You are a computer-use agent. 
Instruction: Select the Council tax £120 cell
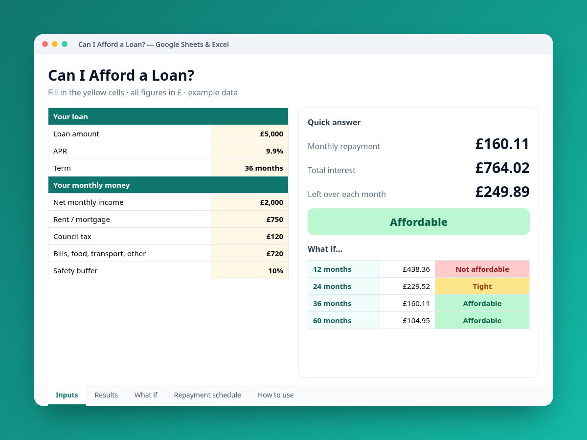pos(249,236)
